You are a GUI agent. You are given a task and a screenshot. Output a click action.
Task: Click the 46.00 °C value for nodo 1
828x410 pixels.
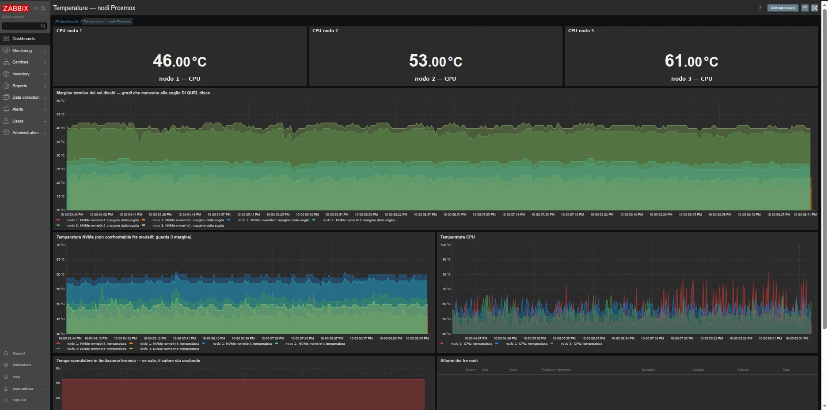[180, 61]
